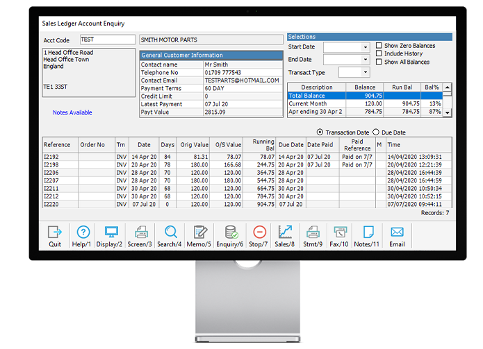Select Transaction Date radio button

320,133
